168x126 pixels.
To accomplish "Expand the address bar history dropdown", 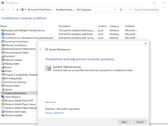I will [115, 10].
